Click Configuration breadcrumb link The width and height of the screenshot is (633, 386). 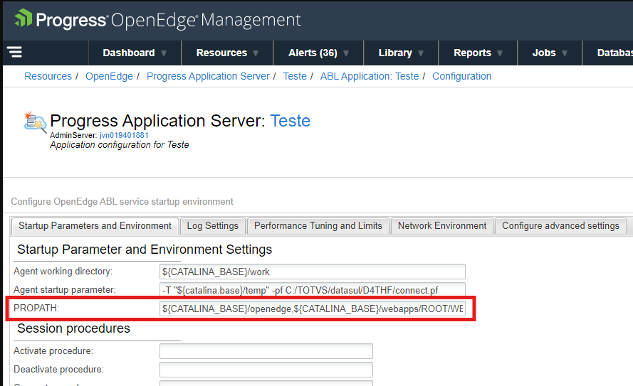click(x=462, y=76)
